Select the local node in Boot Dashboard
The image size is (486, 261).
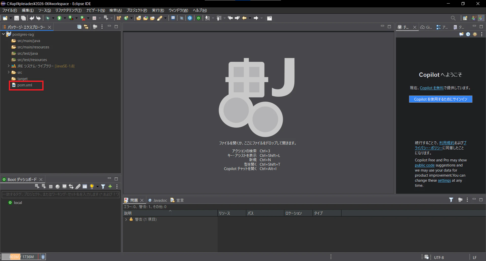15,203
